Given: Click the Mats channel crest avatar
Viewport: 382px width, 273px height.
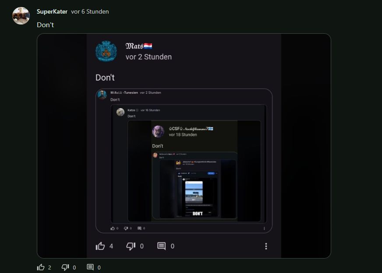Looking at the screenshot, I should [x=106, y=52].
